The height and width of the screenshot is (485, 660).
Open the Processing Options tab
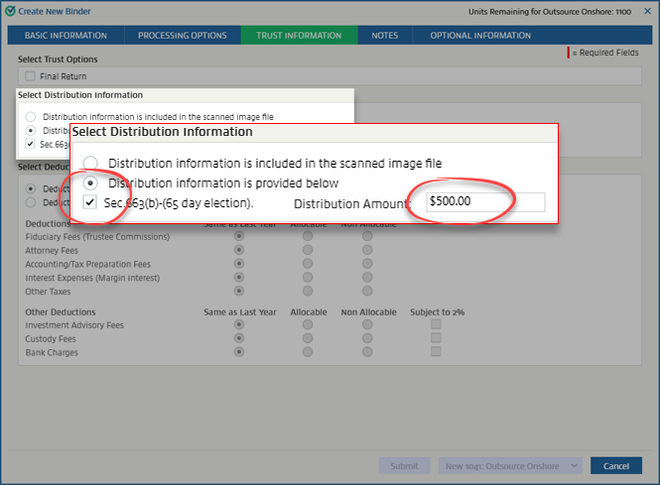pos(182,36)
